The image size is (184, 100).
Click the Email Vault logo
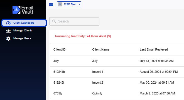point(23,10)
